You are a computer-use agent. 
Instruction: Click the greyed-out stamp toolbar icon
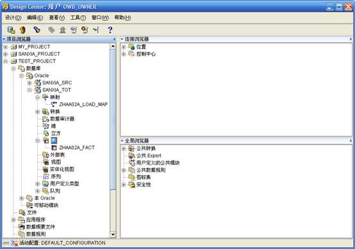pyautogui.click(x=63, y=30)
